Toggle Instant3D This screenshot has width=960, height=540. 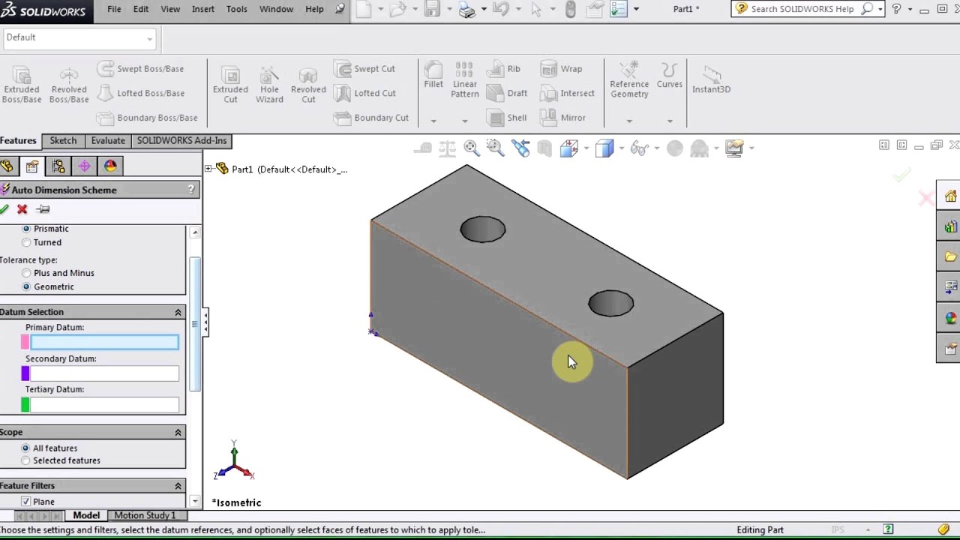711,79
